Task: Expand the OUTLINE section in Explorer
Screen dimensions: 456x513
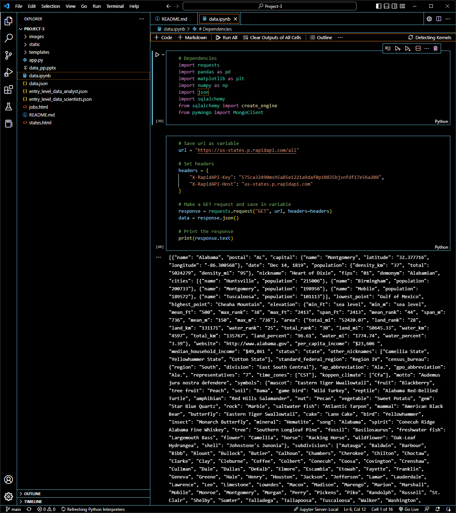Action: 32,493
